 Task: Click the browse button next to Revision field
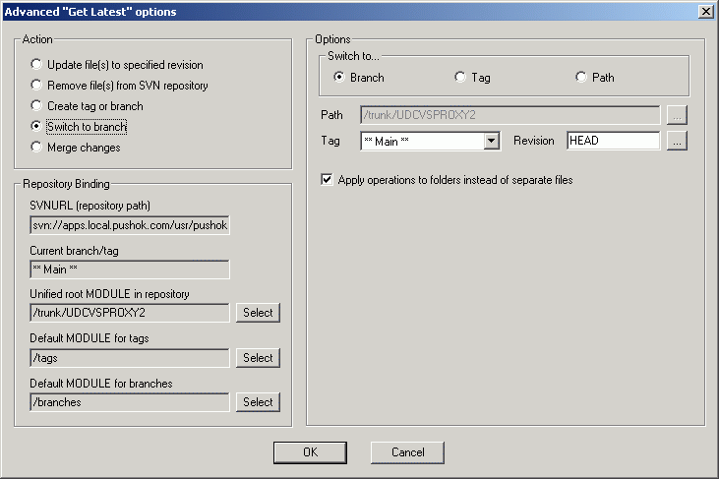pyautogui.click(x=677, y=141)
